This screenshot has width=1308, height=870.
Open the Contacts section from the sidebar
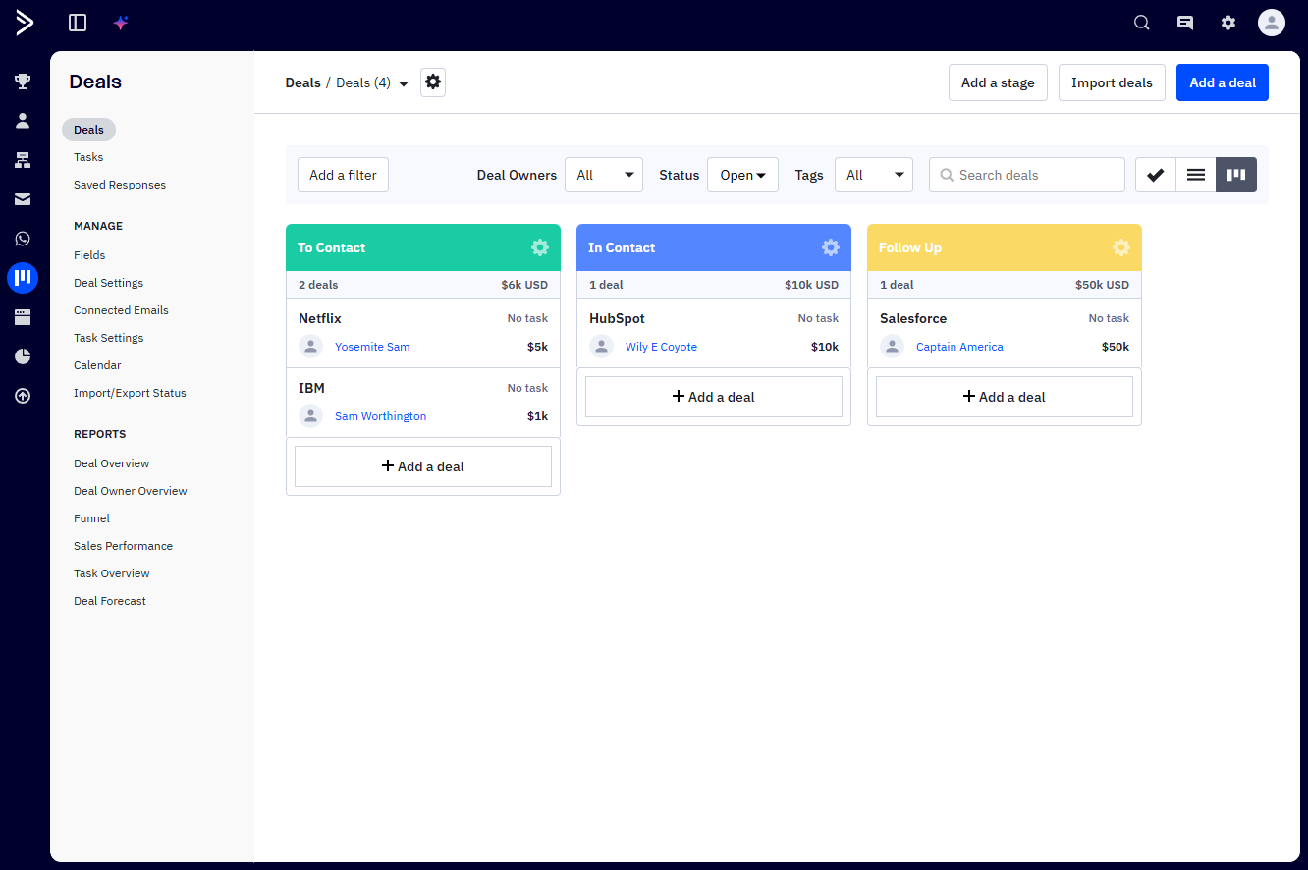coord(23,120)
